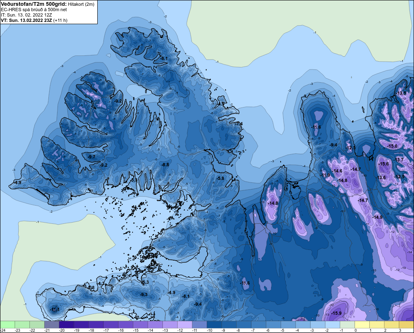
Task: Click the -13.6 temperature value
Action: (381, 177)
